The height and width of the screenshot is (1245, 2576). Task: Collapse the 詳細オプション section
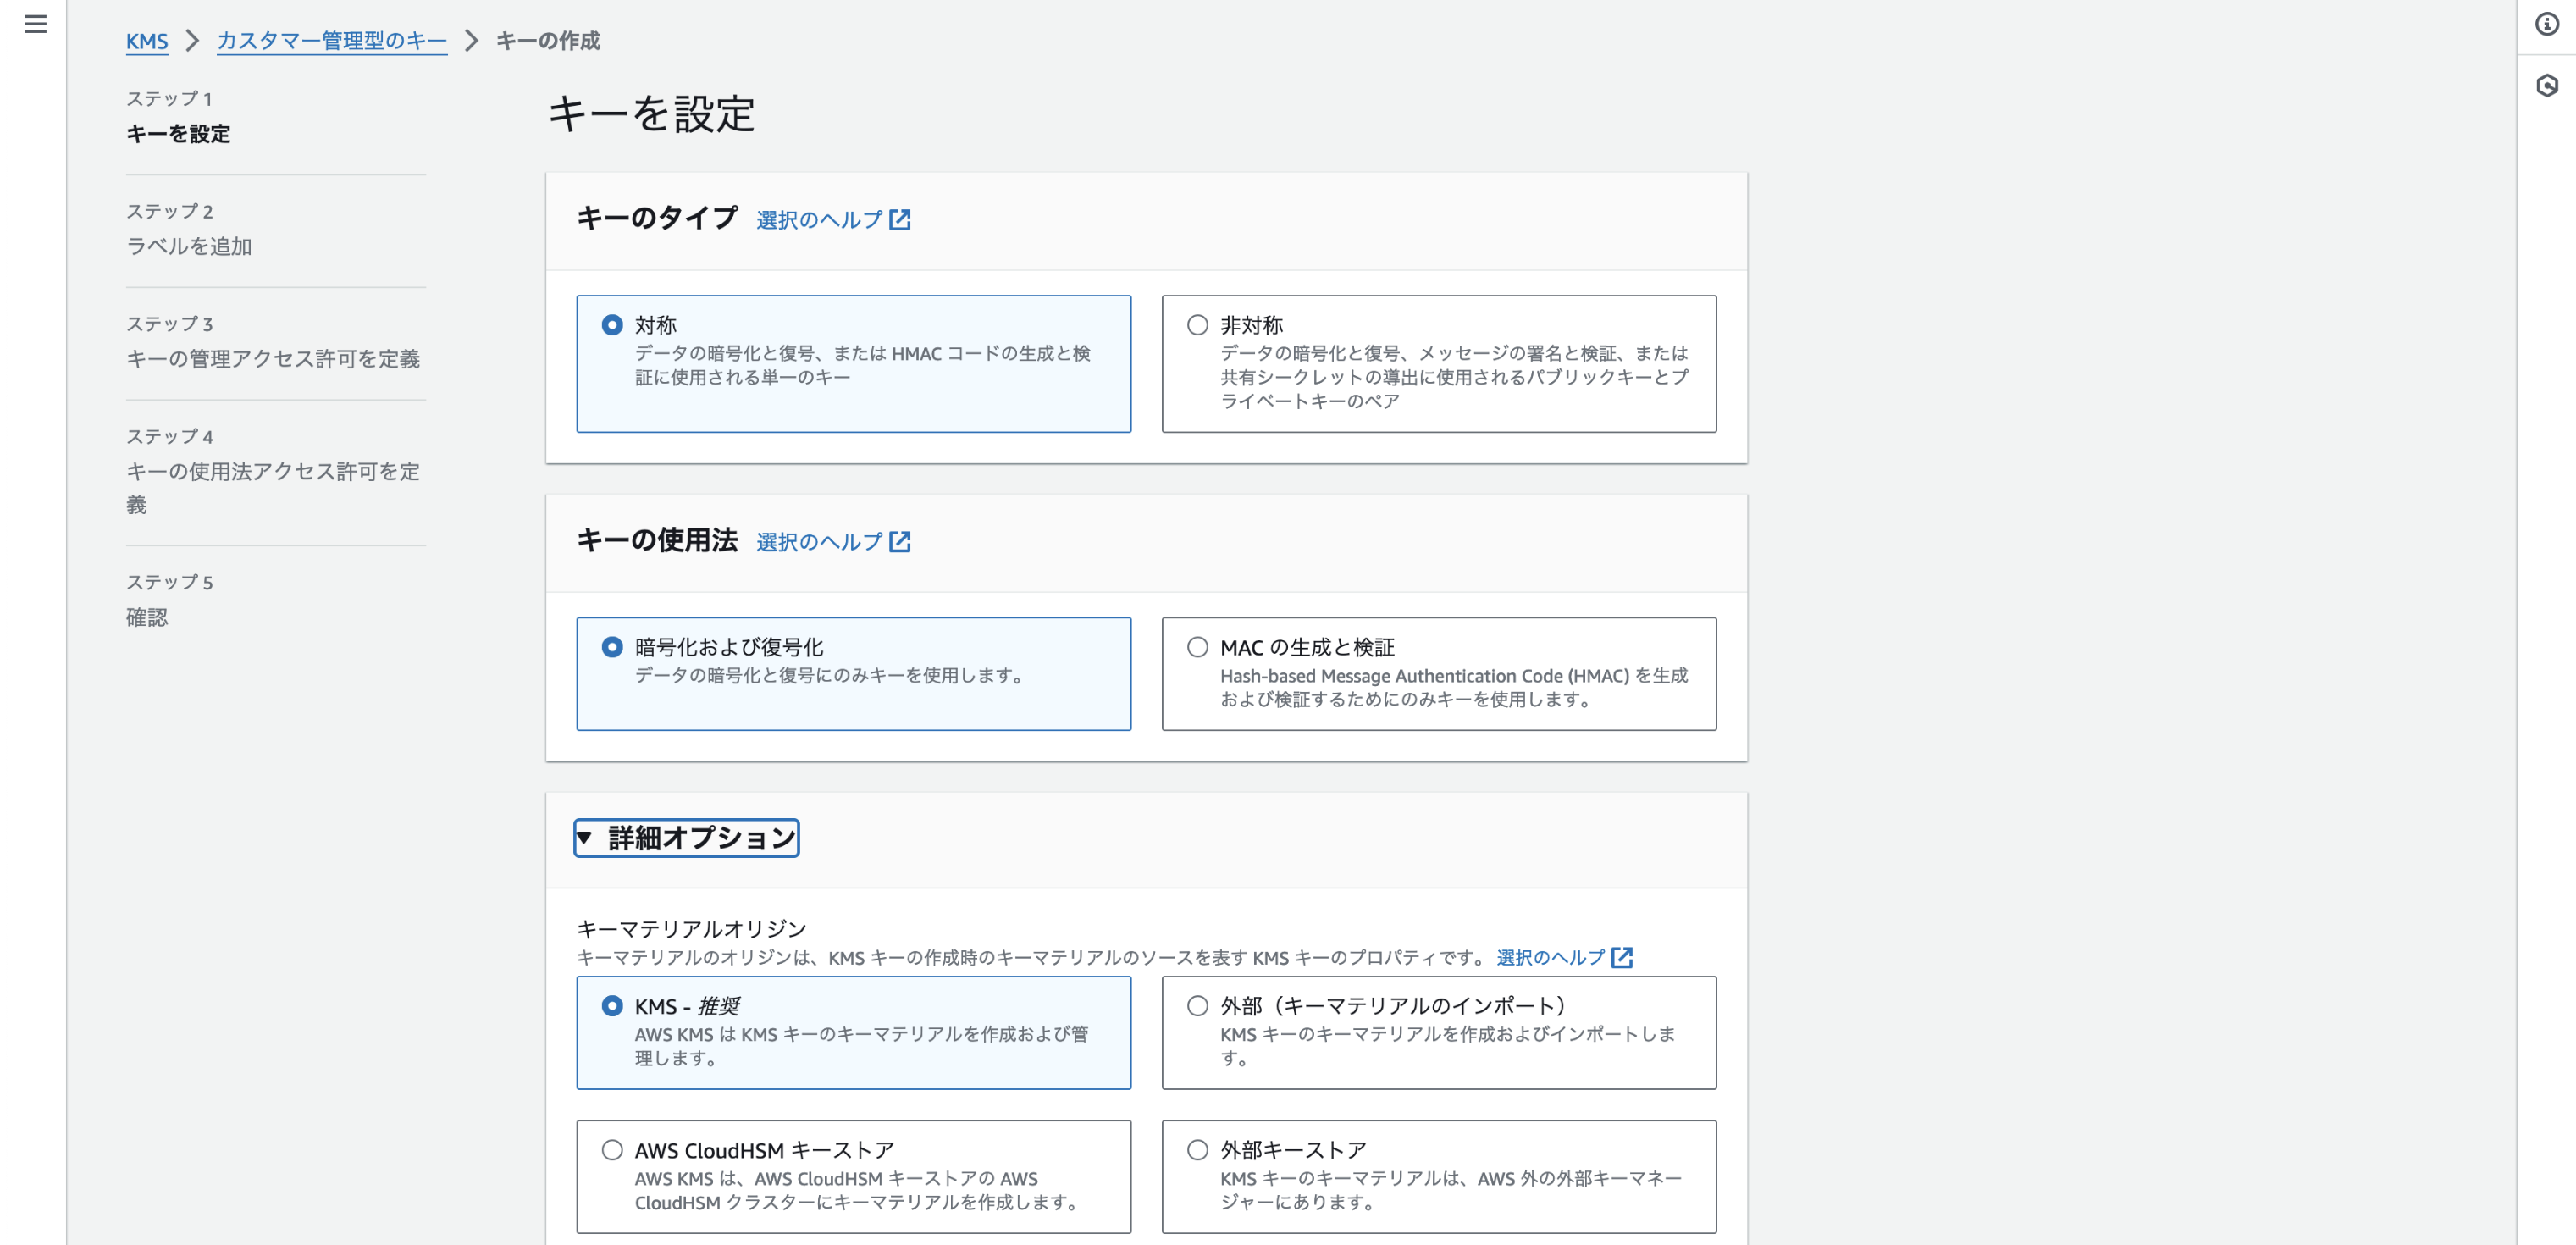(686, 838)
